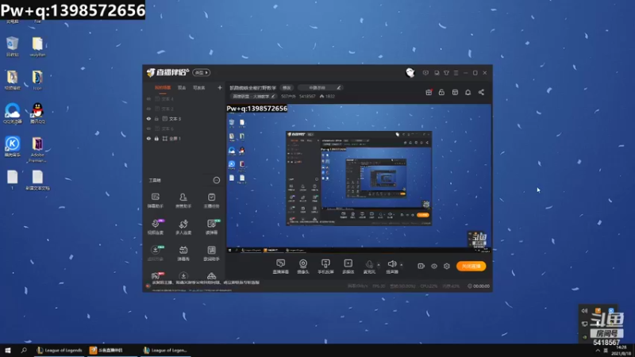The height and width of the screenshot is (357, 635).
Task: Open the chat bubble icon in title bar
Action: [437, 73]
